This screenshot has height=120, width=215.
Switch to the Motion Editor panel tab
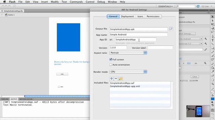(x=26, y=99)
